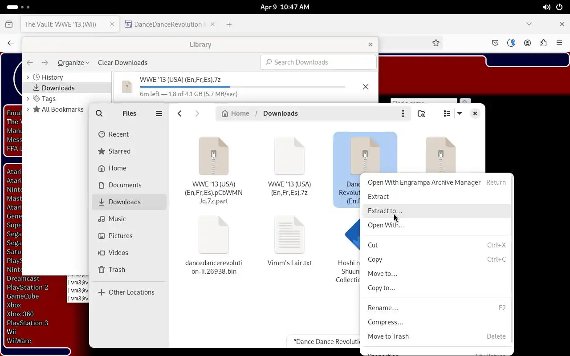Select Downloads in Library sidebar
The width and height of the screenshot is (570, 356).
[x=58, y=88]
